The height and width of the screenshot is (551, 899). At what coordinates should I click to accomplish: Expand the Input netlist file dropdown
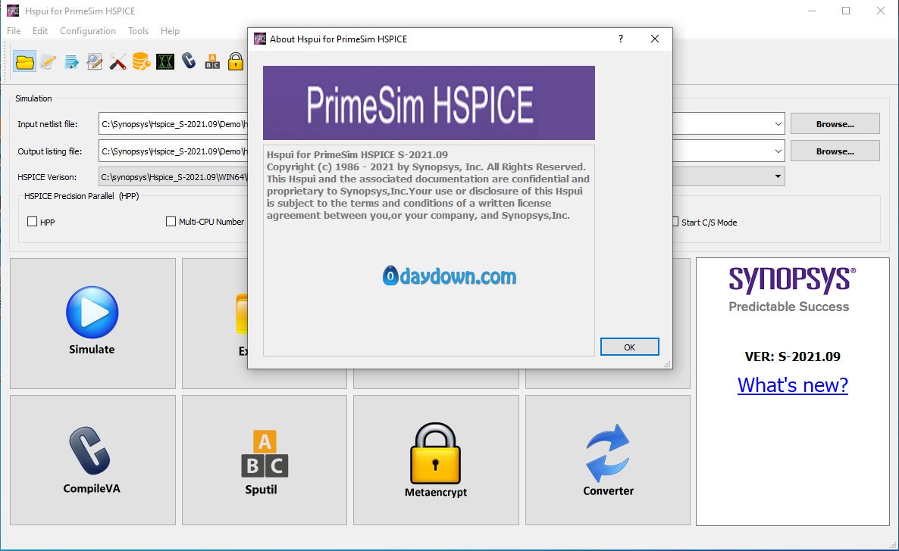(778, 123)
